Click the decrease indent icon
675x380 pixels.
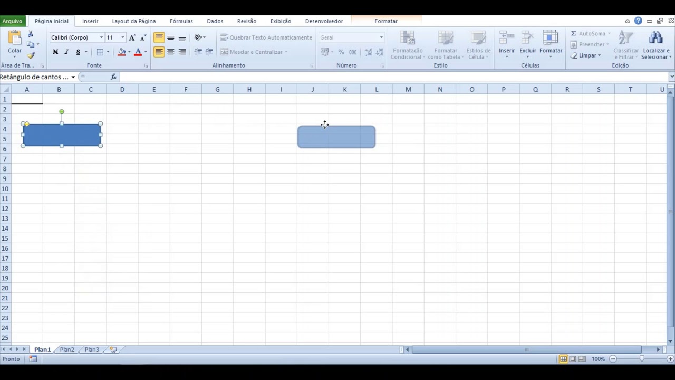[198, 52]
